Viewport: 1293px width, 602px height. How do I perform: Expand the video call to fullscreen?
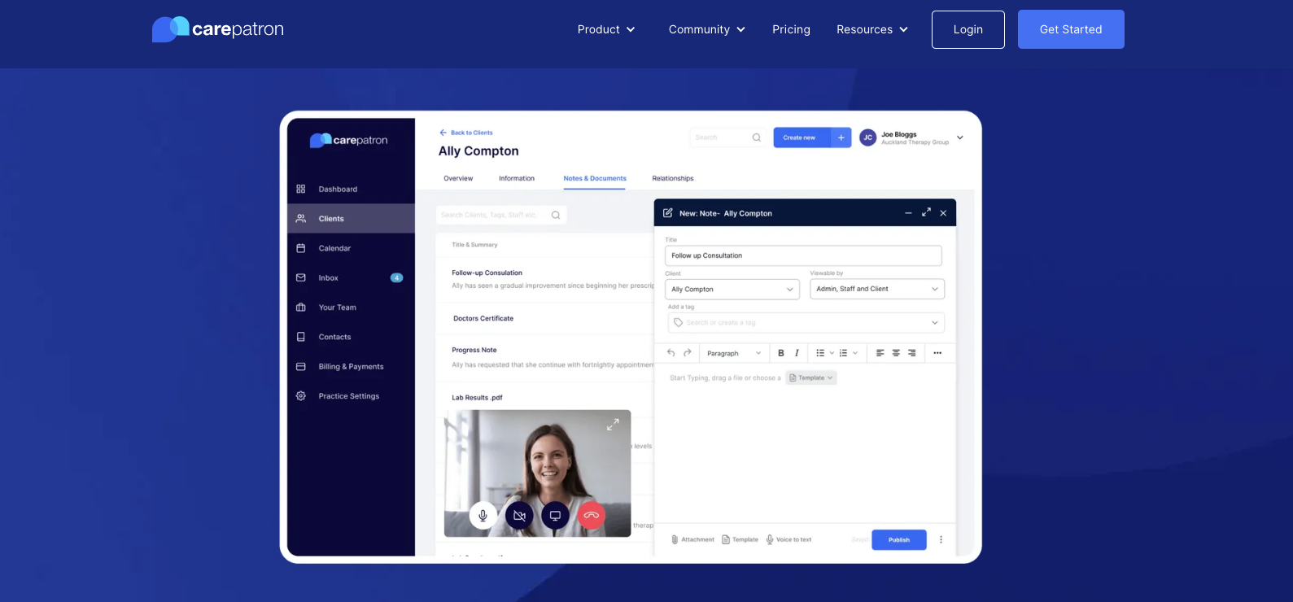(x=613, y=424)
